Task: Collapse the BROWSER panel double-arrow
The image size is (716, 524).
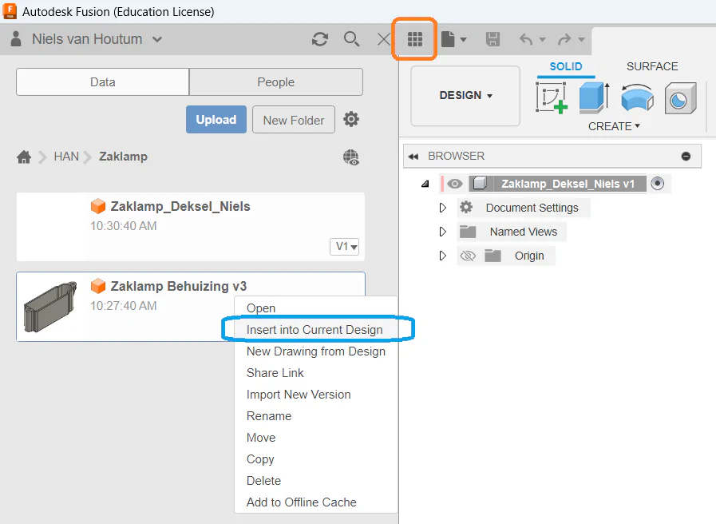Action: 413,157
